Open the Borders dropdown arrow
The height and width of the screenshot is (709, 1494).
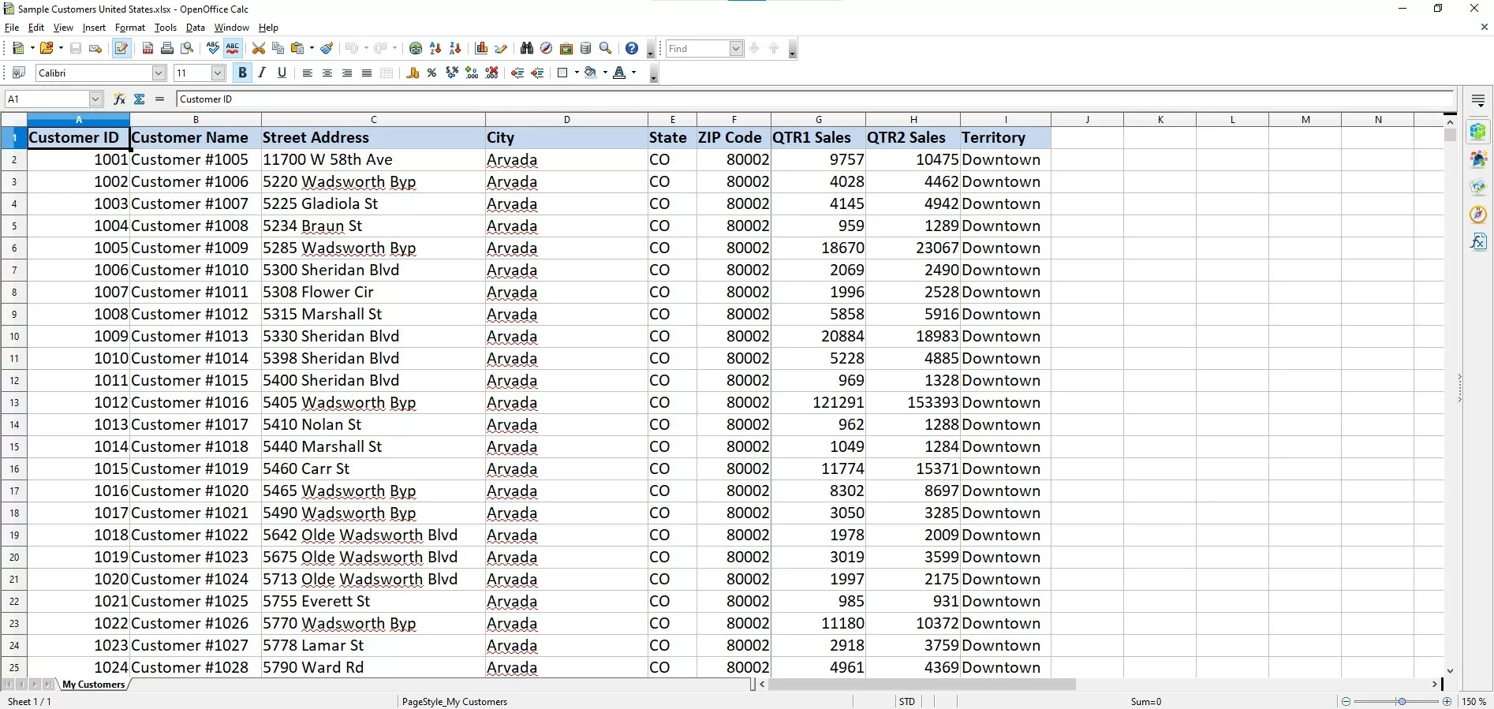[x=577, y=73]
